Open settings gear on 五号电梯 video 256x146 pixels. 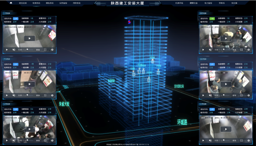(249, 96)
